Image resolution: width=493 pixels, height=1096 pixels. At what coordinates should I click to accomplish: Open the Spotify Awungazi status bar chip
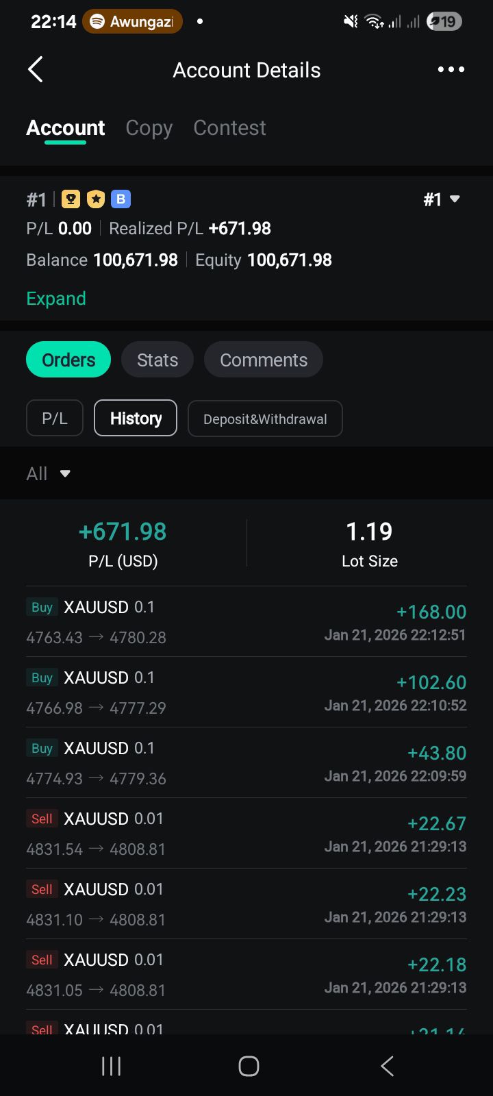pyautogui.click(x=133, y=22)
